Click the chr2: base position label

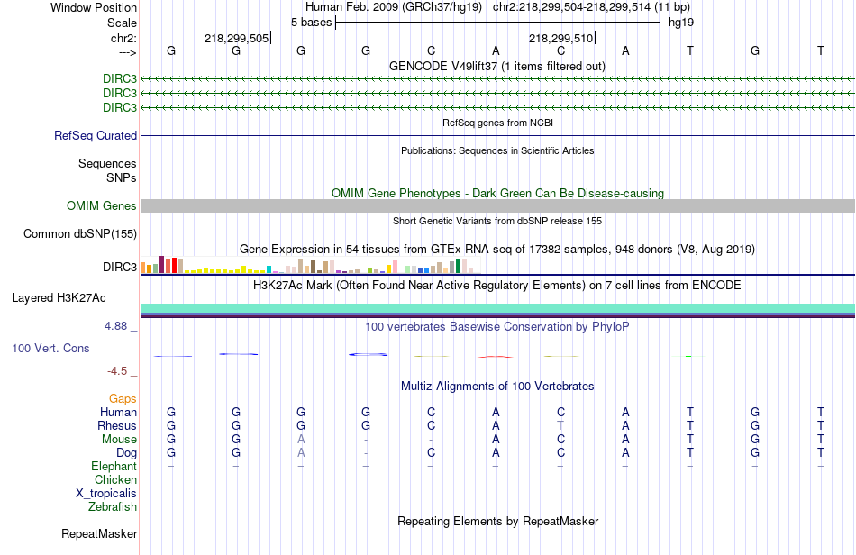pyautogui.click(x=123, y=38)
